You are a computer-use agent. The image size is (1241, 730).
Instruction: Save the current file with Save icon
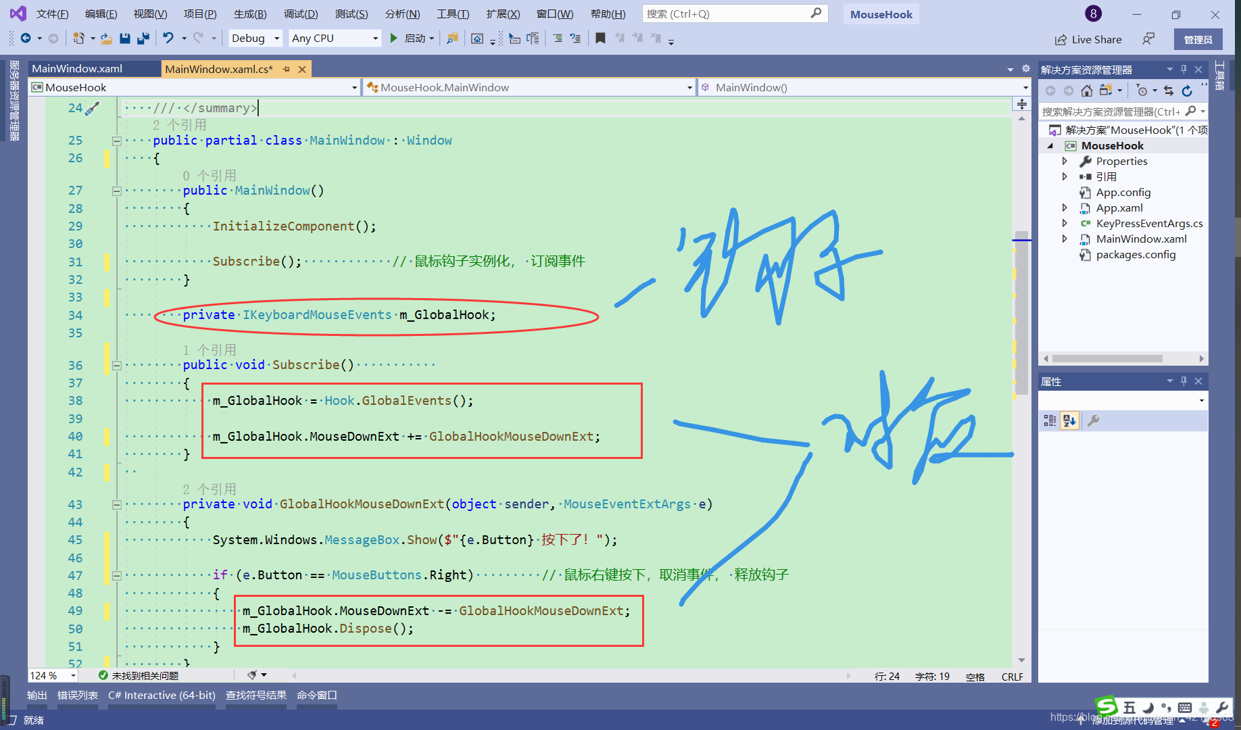pos(124,39)
